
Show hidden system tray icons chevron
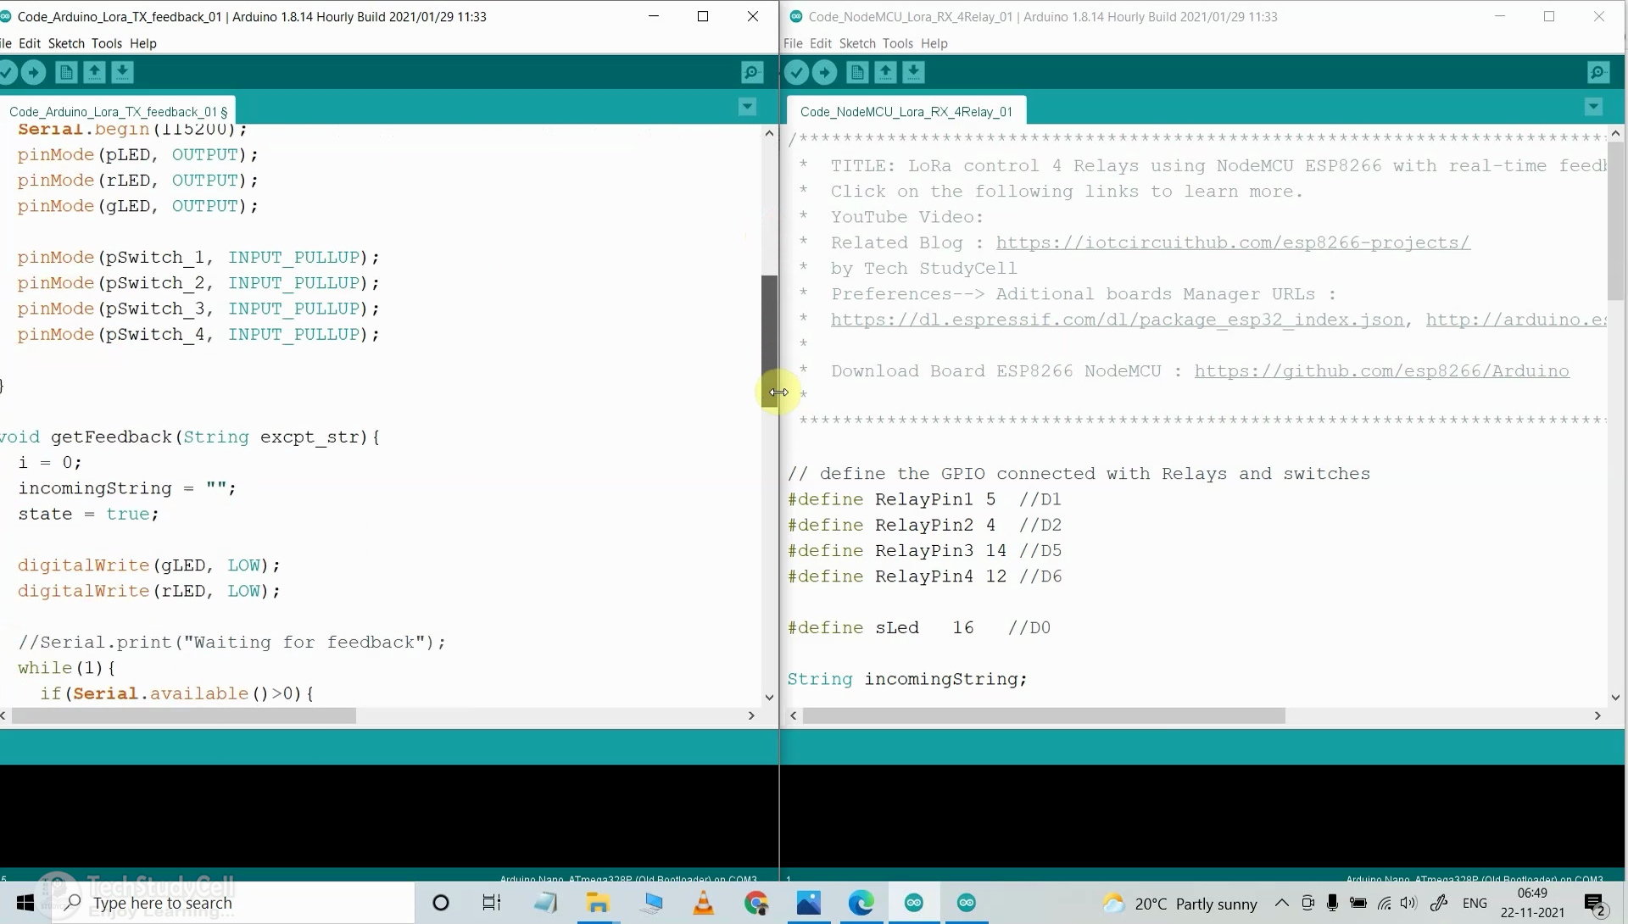pyautogui.click(x=1281, y=903)
